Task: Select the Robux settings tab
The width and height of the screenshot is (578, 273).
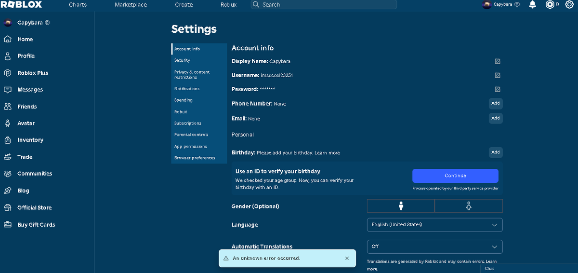Action: pyautogui.click(x=199, y=112)
